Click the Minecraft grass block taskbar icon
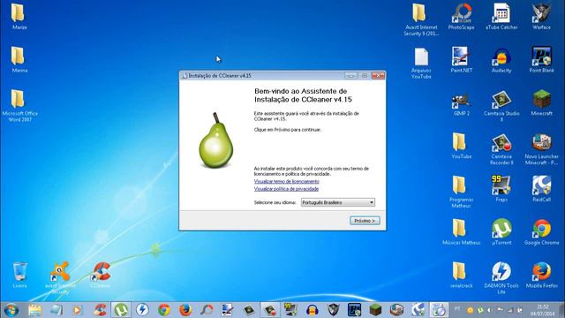565x318 pixels. pyautogui.click(x=375, y=310)
